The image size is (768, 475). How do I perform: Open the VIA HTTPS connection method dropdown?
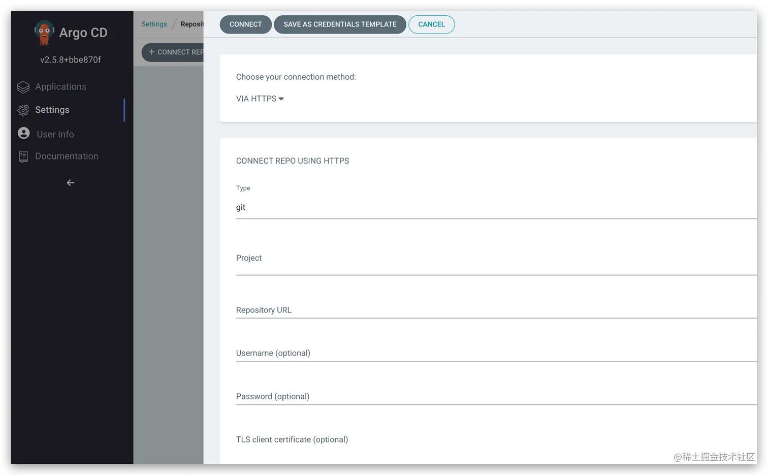260,99
